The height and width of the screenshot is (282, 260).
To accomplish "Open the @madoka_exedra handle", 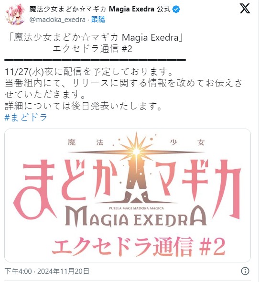I will click(x=57, y=20).
